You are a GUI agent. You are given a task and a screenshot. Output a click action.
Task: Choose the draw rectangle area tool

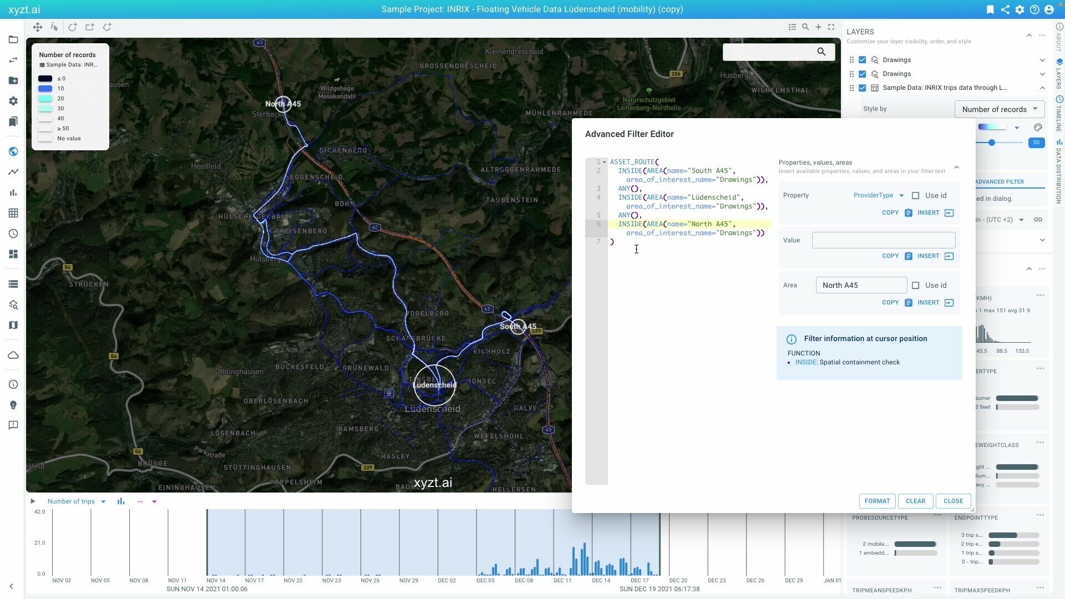coord(89,27)
